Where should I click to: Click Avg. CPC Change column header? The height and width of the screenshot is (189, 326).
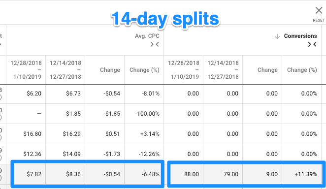click(110, 70)
